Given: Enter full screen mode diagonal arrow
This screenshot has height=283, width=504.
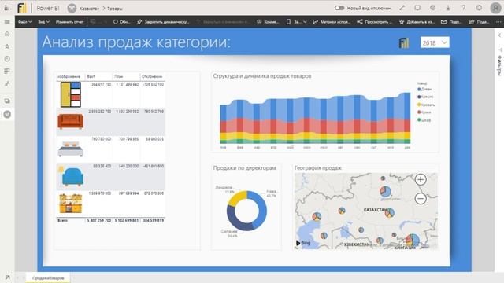Looking at the screenshot, I should pyautogui.click(x=402, y=8).
